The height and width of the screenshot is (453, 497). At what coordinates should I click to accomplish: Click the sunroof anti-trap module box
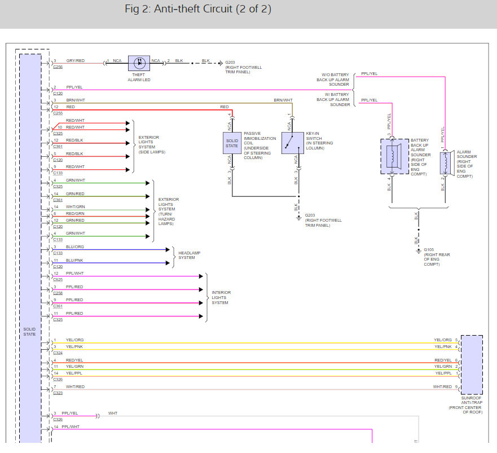click(472, 366)
